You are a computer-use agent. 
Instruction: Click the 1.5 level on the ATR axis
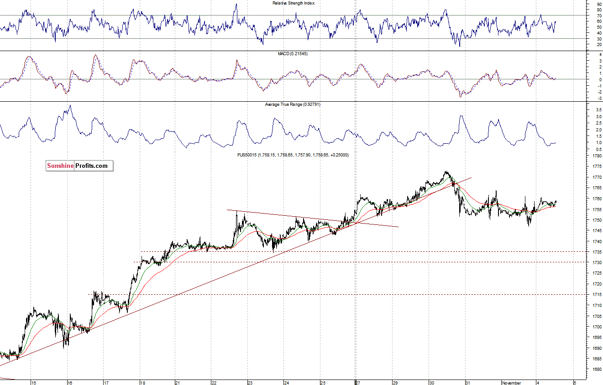pyautogui.click(x=598, y=136)
